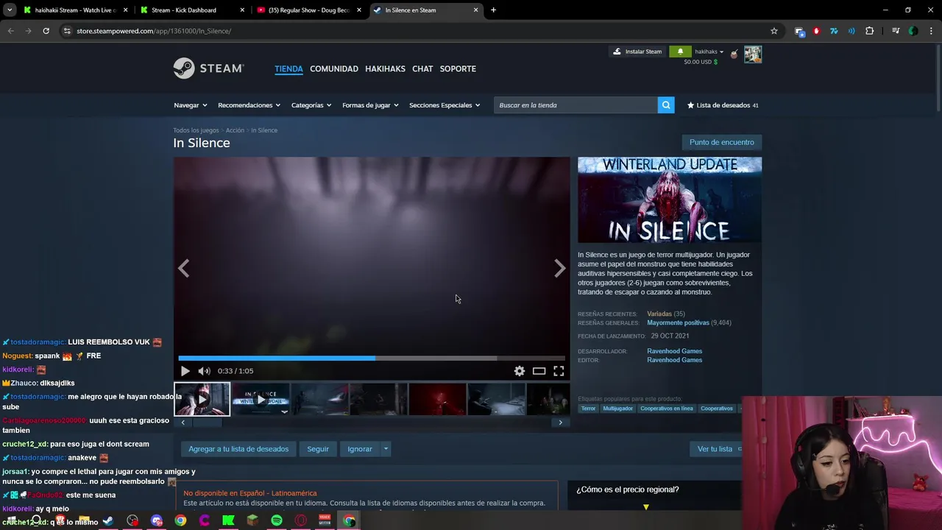Click the Cooperativos en línea tag
The image size is (942, 530).
(x=666, y=409)
